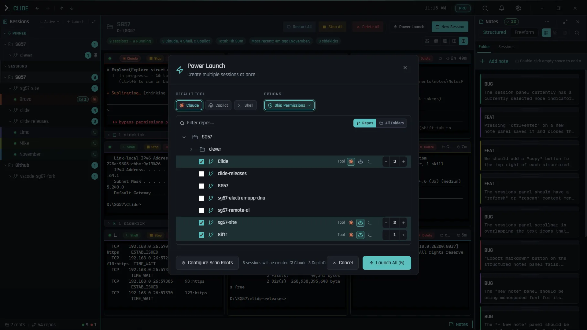Collapse sg57-site node in sessions tree
The width and height of the screenshot is (587, 330).
(x=10, y=88)
